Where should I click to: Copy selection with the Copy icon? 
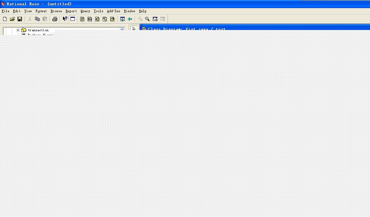tap(37, 19)
